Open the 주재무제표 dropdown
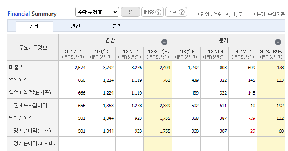This screenshot has height=151, width=288. pyautogui.click(x=97, y=12)
